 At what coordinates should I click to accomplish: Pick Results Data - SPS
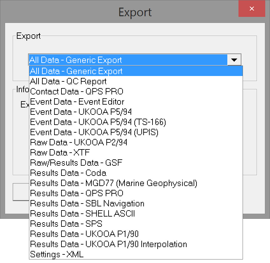click(66, 224)
